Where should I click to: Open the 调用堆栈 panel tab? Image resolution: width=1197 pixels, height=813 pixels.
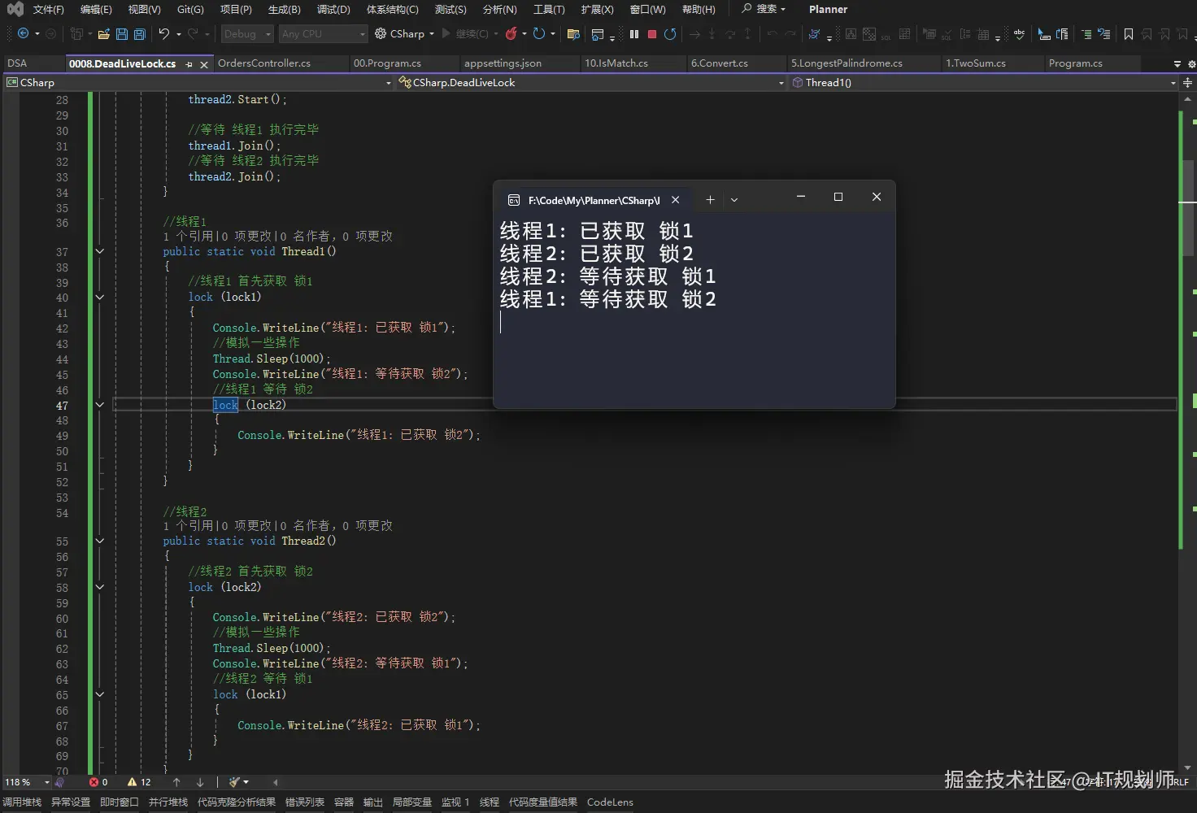(x=22, y=802)
